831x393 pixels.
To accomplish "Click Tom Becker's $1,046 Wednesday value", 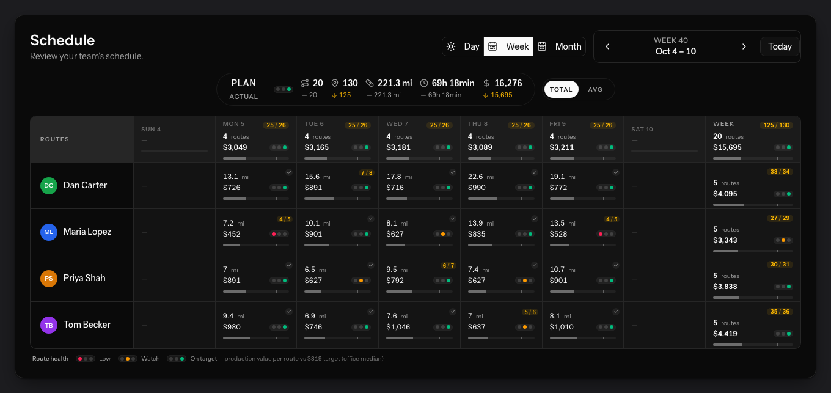I will point(398,327).
